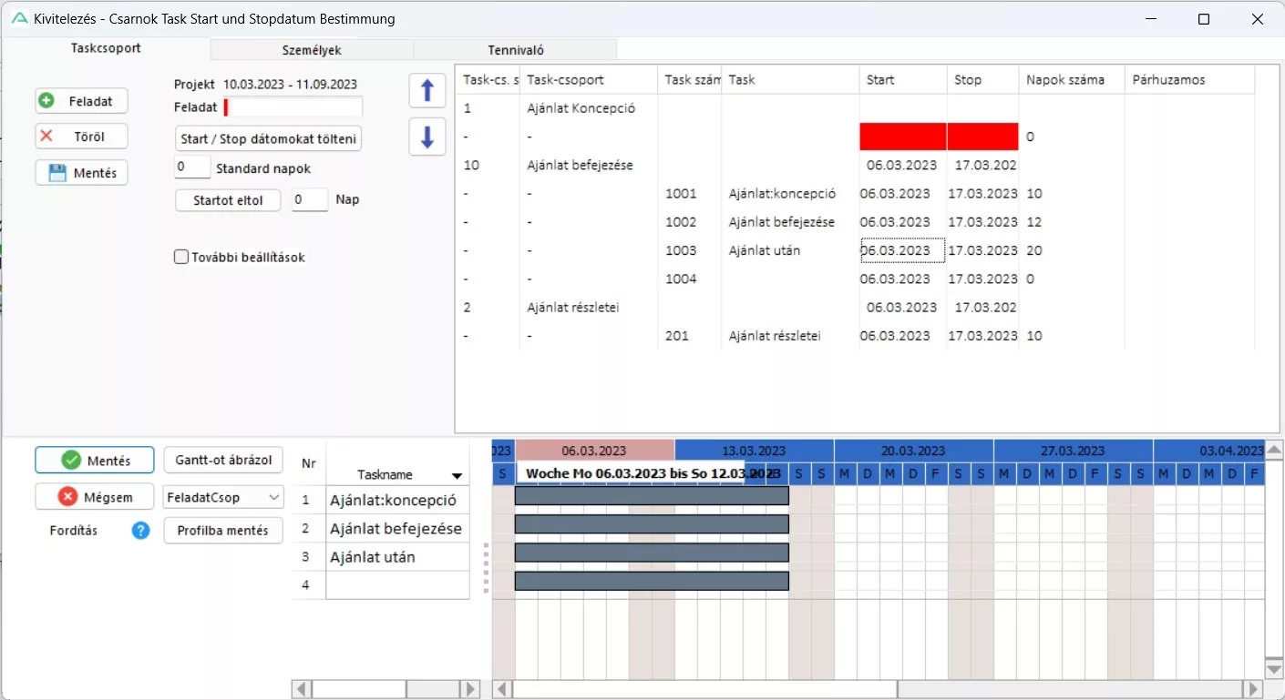1285x700 pixels.
Task: Click the blue up arrow button
Action: point(427,91)
